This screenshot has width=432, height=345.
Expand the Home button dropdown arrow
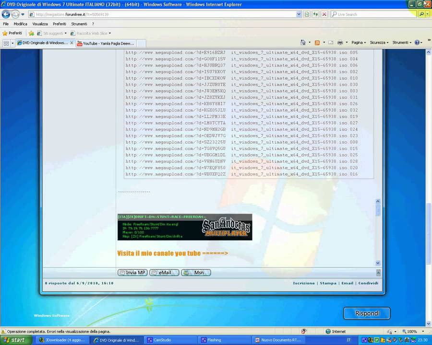point(310,42)
